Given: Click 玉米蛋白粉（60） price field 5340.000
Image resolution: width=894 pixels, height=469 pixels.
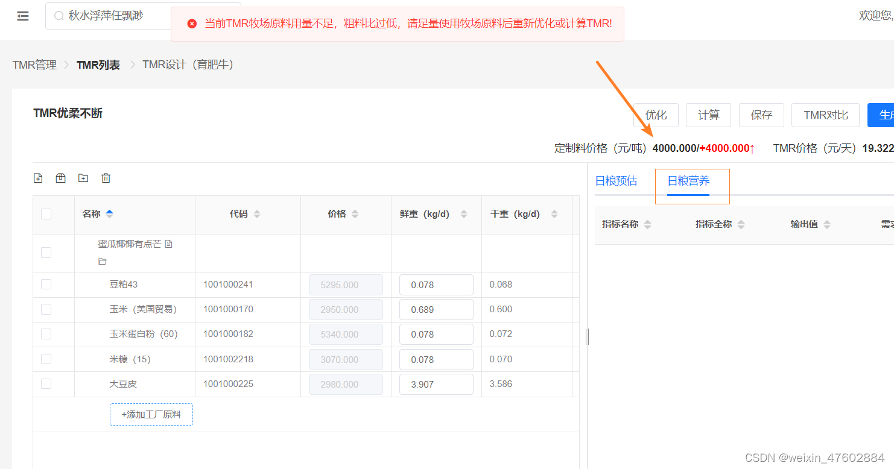Looking at the screenshot, I should pyautogui.click(x=346, y=334).
